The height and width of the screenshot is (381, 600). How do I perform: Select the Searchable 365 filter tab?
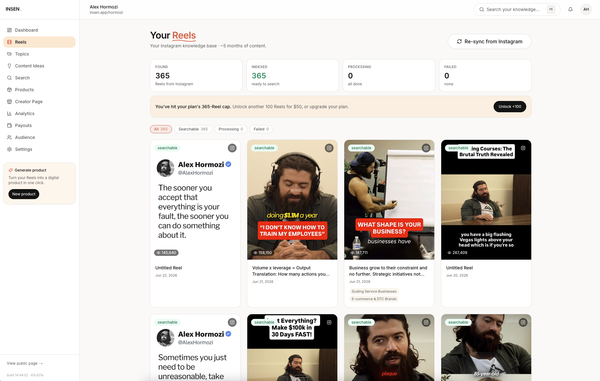point(193,129)
